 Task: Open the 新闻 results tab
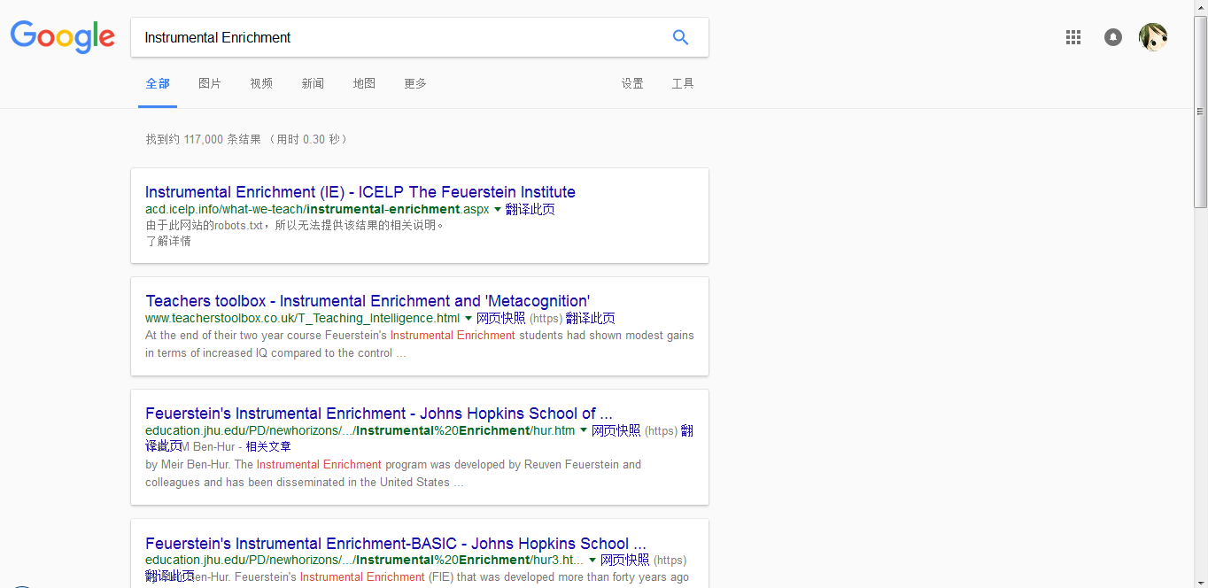click(313, 83)
